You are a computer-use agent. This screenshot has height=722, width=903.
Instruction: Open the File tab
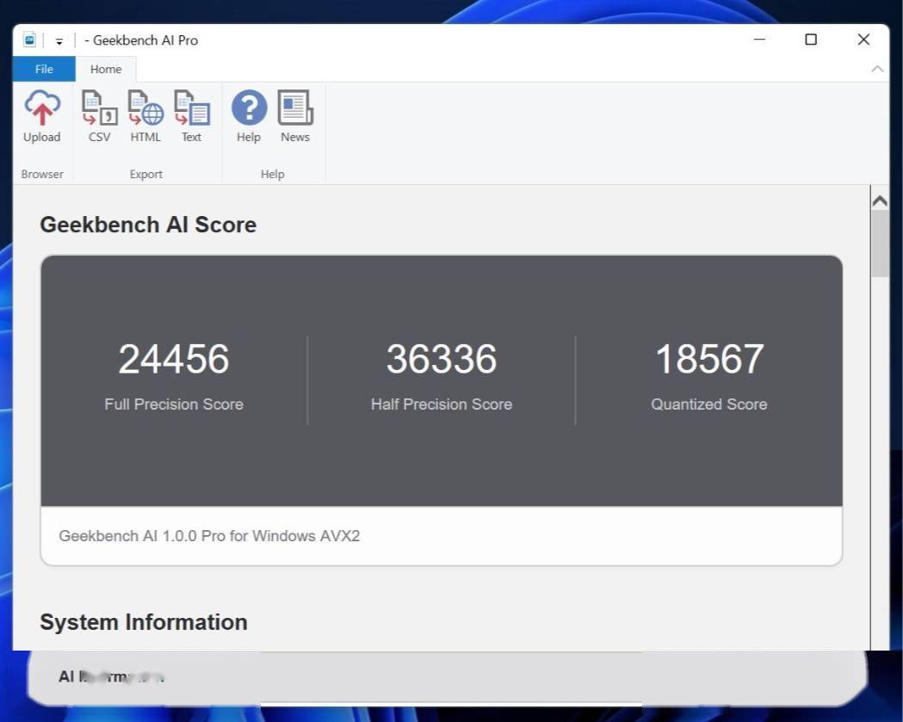tap(44, 69)
